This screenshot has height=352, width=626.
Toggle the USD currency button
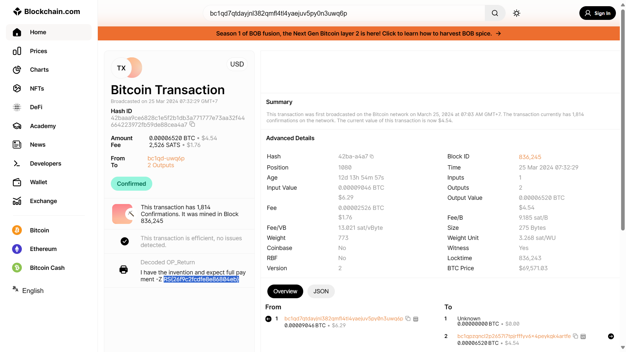(x=237, y=64)
